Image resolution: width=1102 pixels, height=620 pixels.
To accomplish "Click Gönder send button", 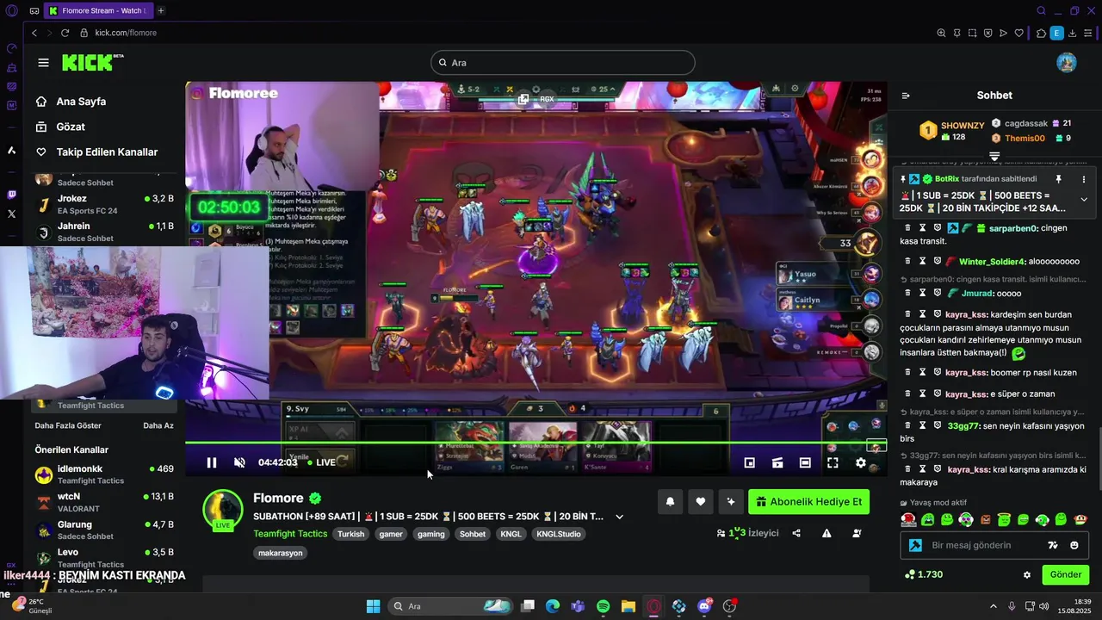I will [x=1065, y=574].
